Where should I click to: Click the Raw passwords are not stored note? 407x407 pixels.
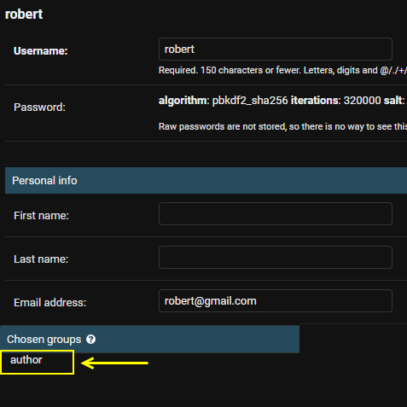coord(282,126)
